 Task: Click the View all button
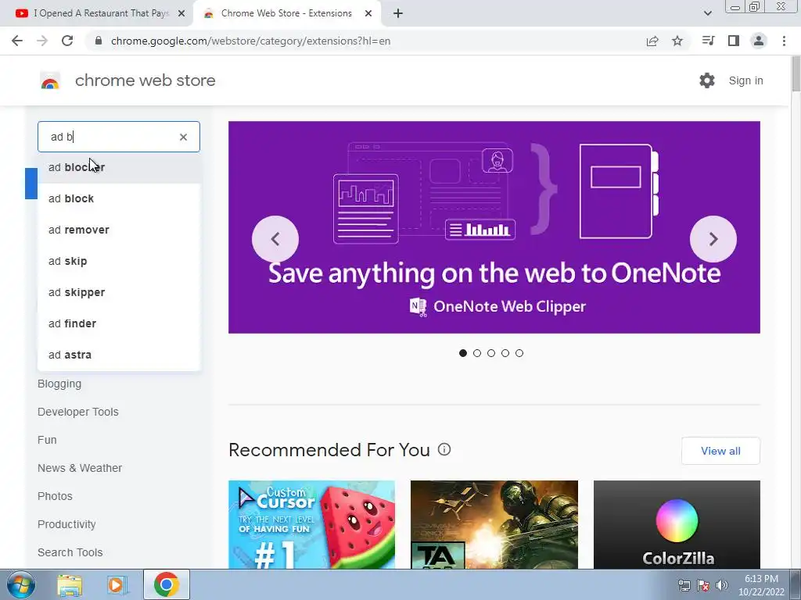coord(720,451)
